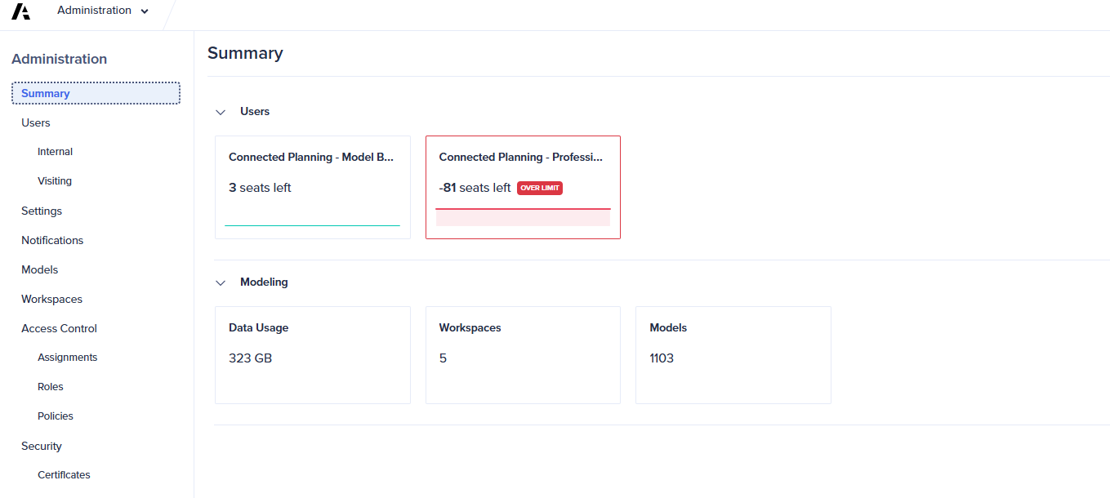Open Notifications in the sidebar
1110x498 pixels.
pos(52,240)
